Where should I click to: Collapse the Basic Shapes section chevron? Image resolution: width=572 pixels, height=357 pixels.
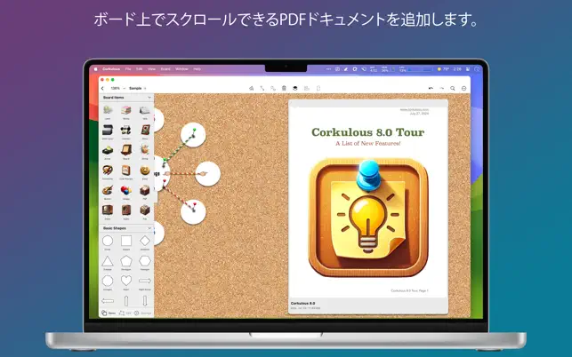pos(149,228)
